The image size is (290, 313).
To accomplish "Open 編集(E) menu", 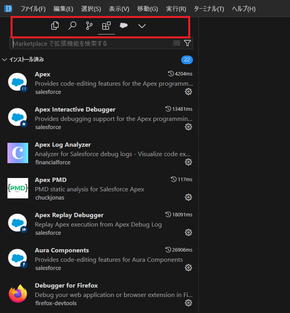I will pos(63,9).
